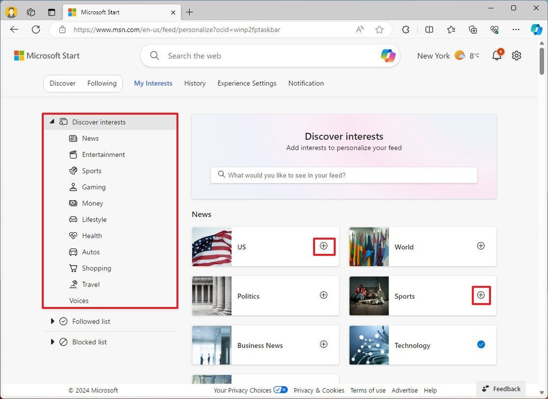Open the Entertainment interests category
Viewport: 548px width, 399px height.
[103, 154]
